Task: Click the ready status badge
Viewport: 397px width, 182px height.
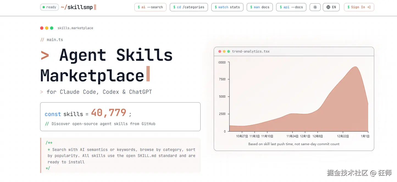Action: [49, 7]
